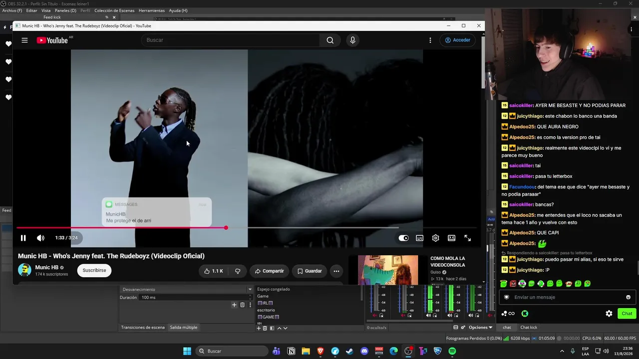Mute the YouTube video volume
This screenshot has height=359, width=639.
40,238
